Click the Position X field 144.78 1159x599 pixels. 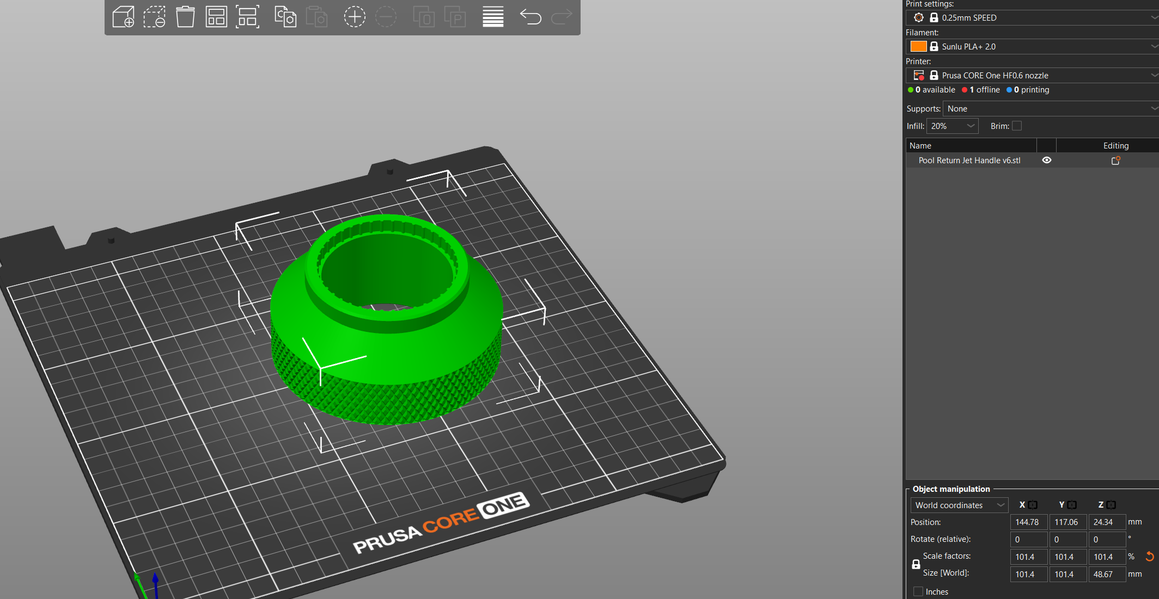pyautogui.click(x=1029, y=522)
